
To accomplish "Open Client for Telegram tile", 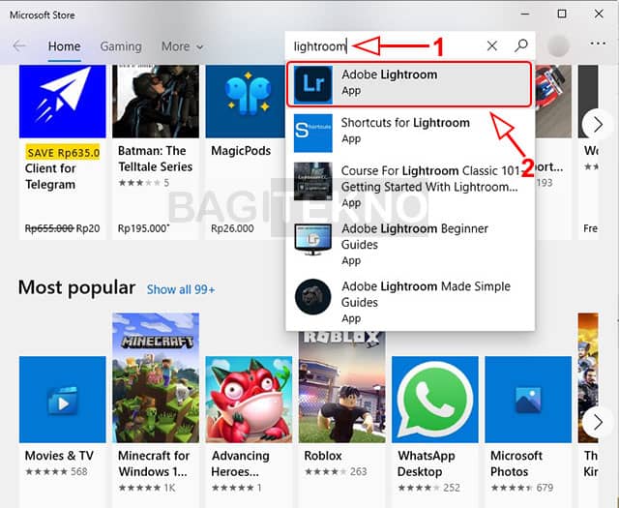I will click(x=62, y=152).
